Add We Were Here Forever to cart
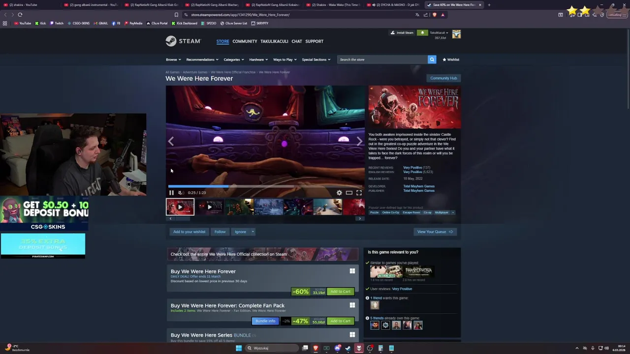 click(340, 292)
